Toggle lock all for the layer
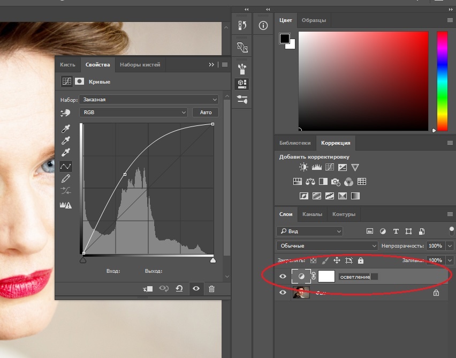 tap(361, 260)
